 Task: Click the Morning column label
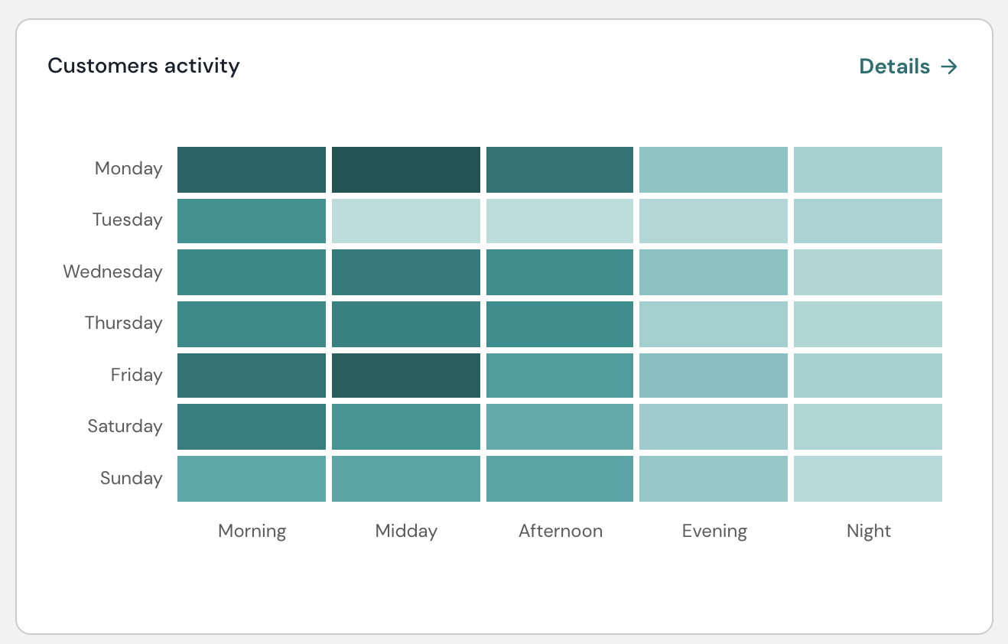[252, 531]
